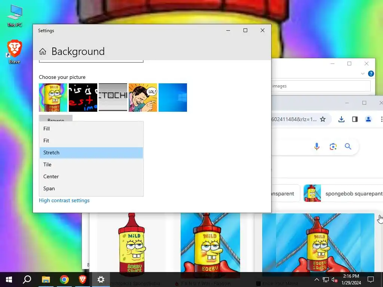The image size is (383, 287).
Task: Select the spongebob squarepants suggestion chip
Action: click(x=343, y=193)
